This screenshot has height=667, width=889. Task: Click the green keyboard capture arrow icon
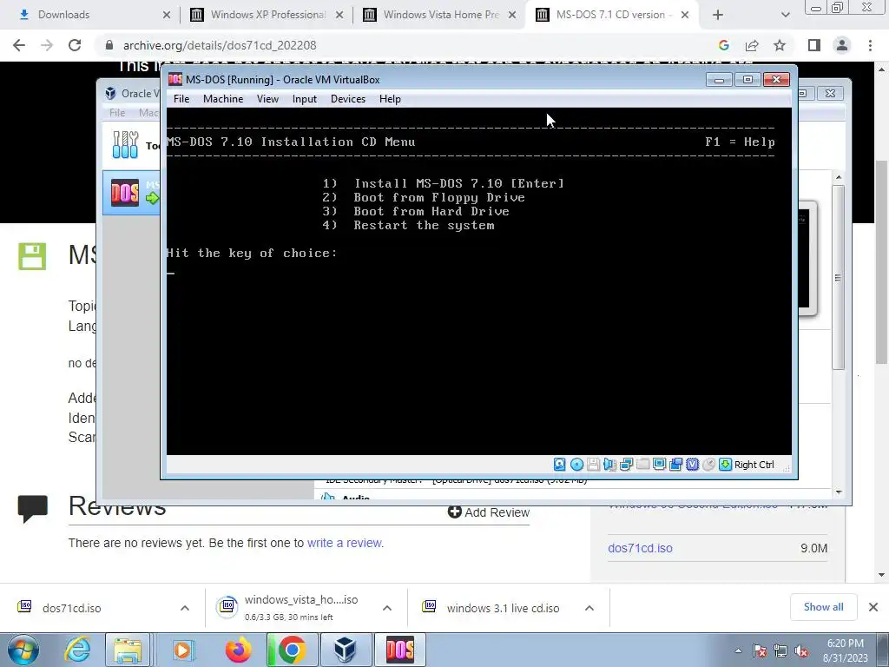pos(725,465)
